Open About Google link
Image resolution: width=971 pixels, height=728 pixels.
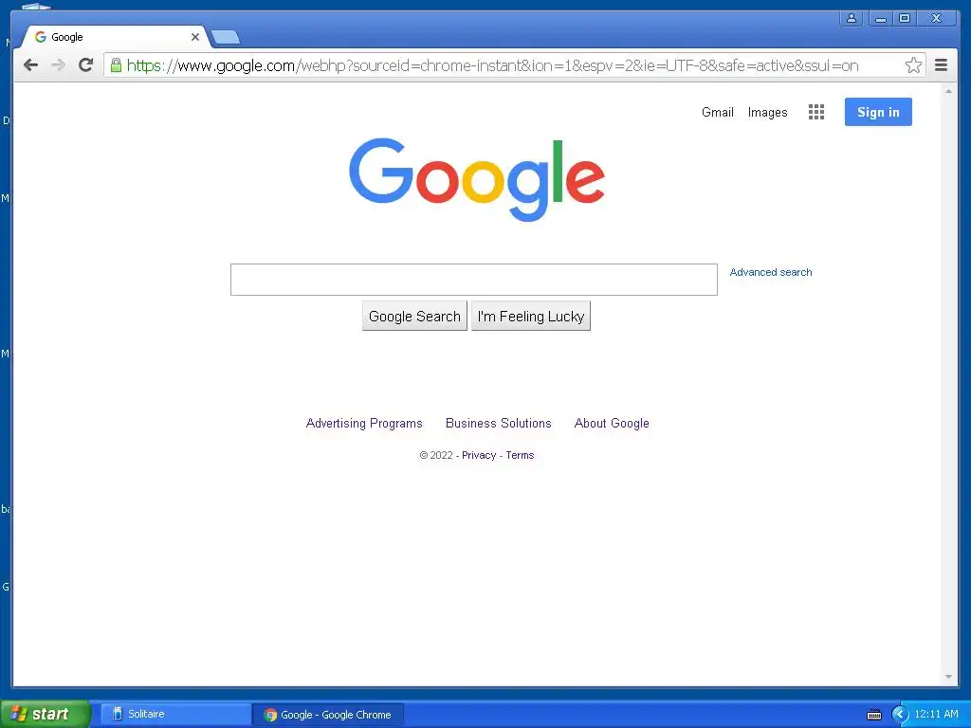pyautogui.click(x=612, y=424)
